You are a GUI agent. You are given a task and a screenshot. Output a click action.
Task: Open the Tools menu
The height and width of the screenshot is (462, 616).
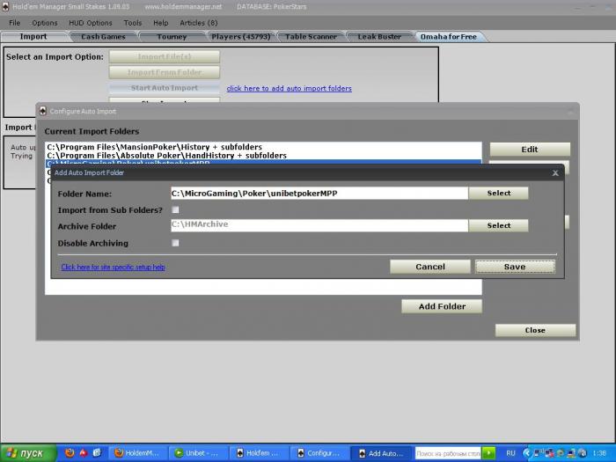point(133,23)
